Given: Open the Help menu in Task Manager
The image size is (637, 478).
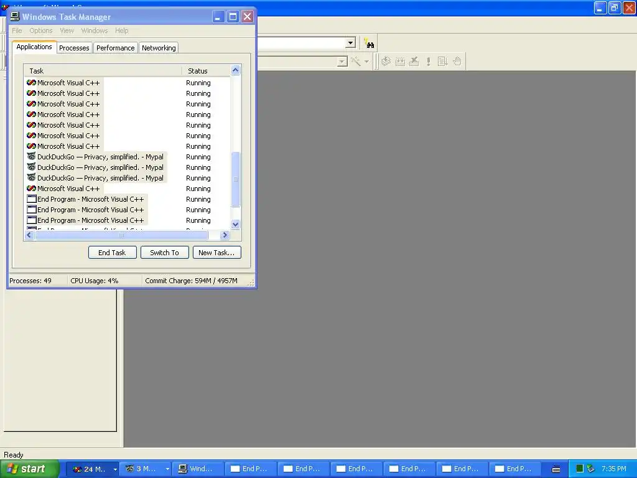Looking at the screenshot, I should click(121, 30).
